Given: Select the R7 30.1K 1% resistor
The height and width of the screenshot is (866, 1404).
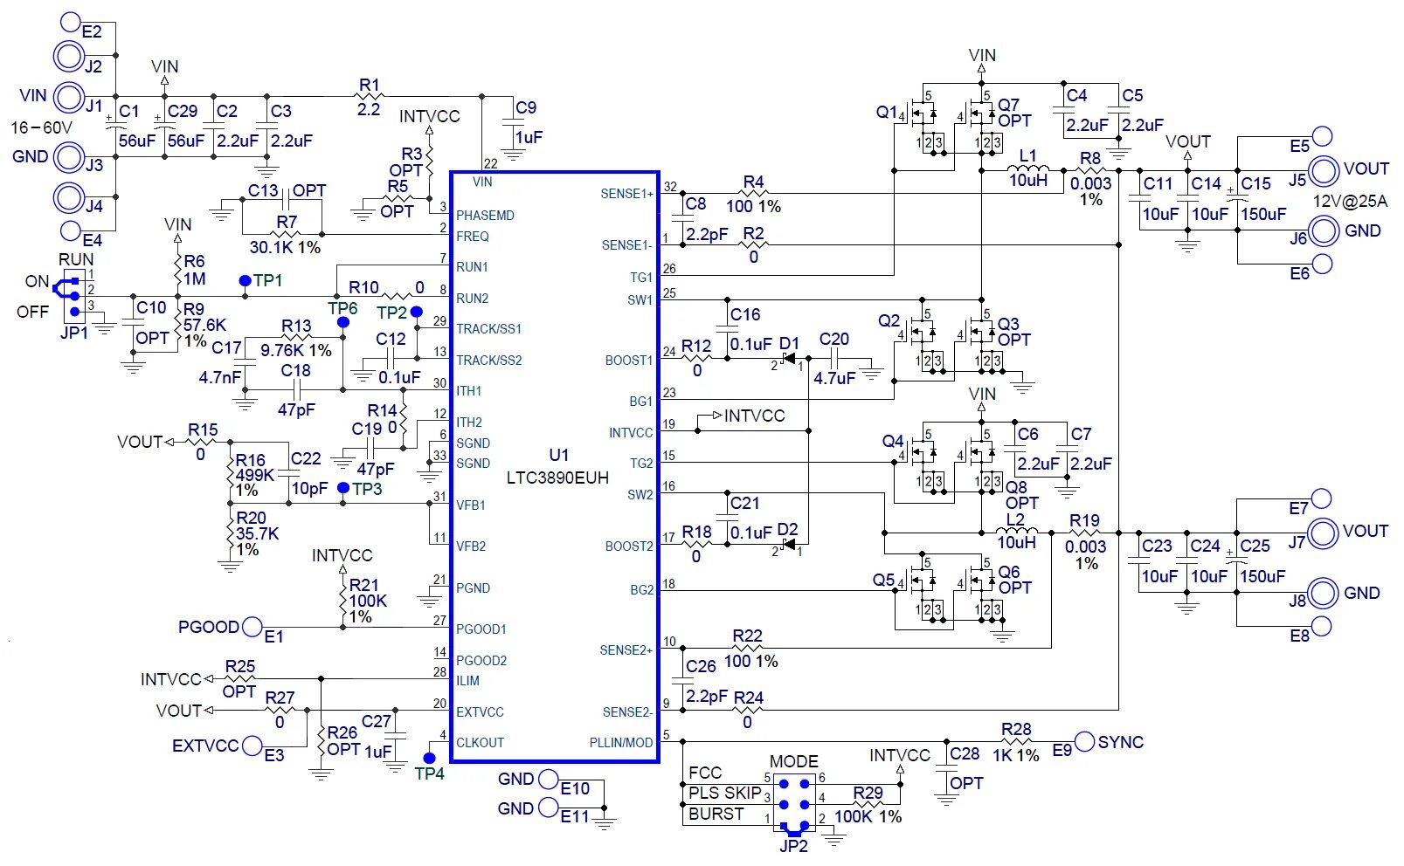Looking at the screenshot, I should 286,234.
